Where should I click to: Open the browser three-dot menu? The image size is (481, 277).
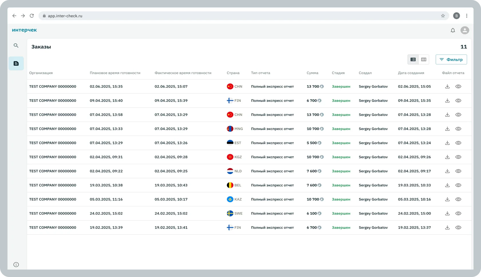pyautogui.click(x=467, y=16)
